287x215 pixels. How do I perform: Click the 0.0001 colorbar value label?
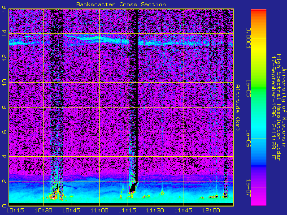click(x=248, y=38)
